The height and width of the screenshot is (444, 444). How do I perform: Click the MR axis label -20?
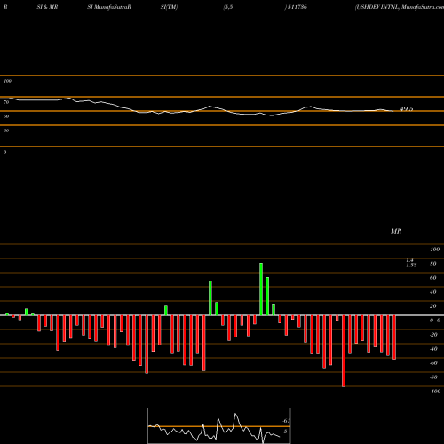tap(433, 335)
